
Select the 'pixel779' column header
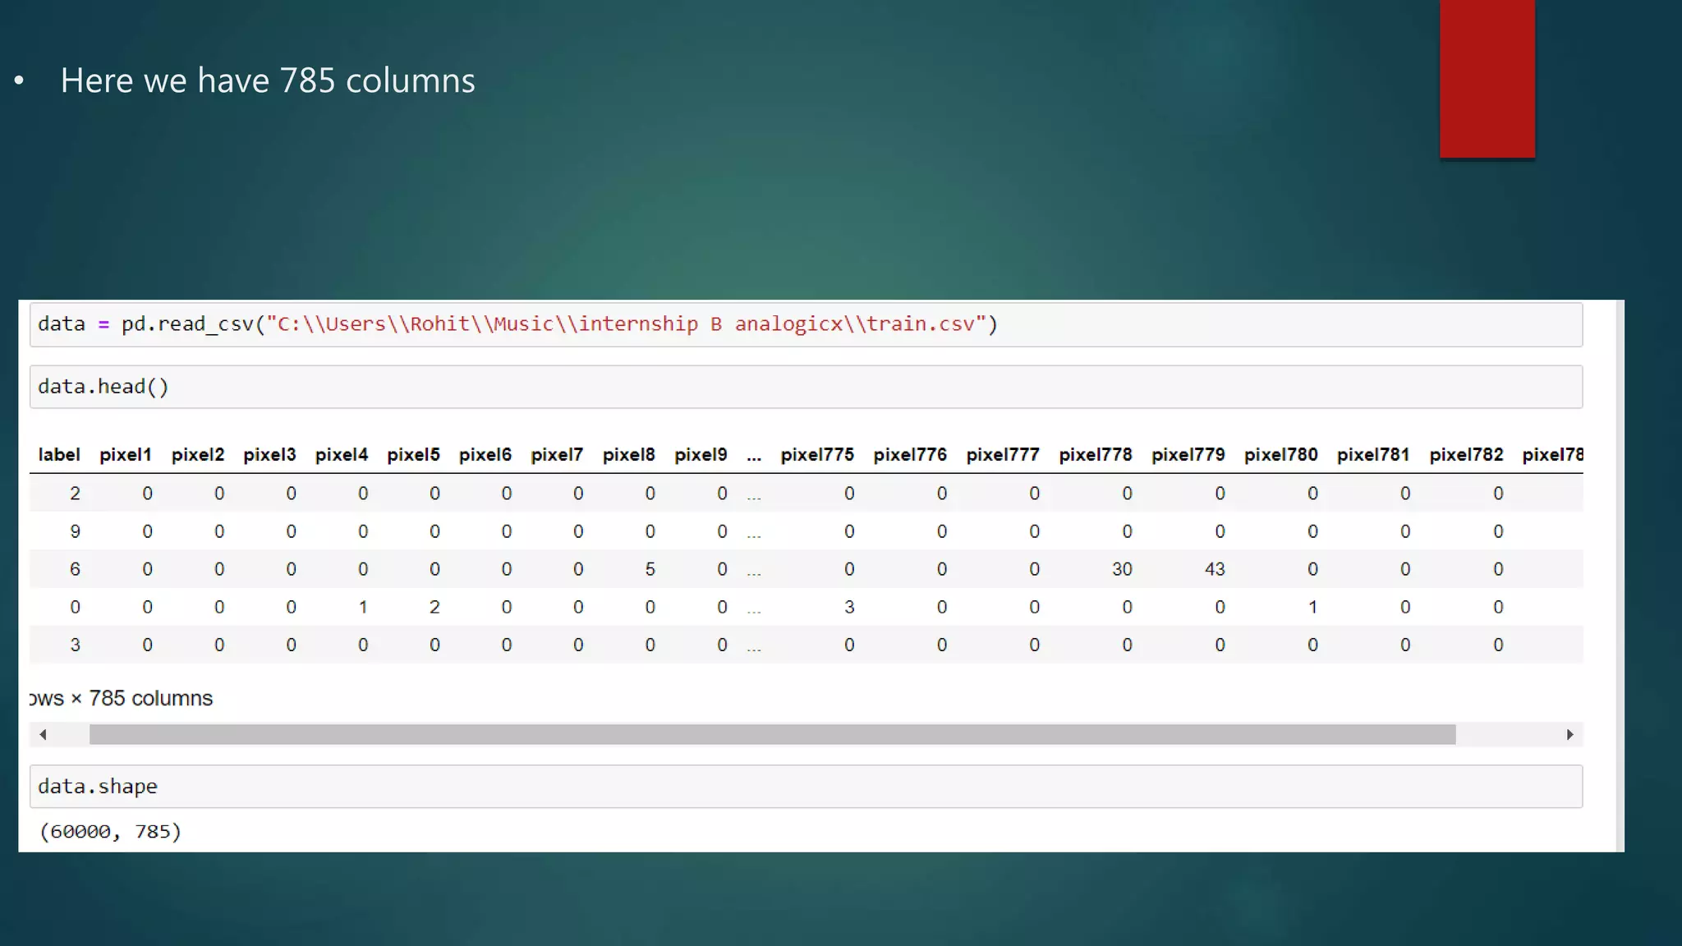[x=1188, y=455]
